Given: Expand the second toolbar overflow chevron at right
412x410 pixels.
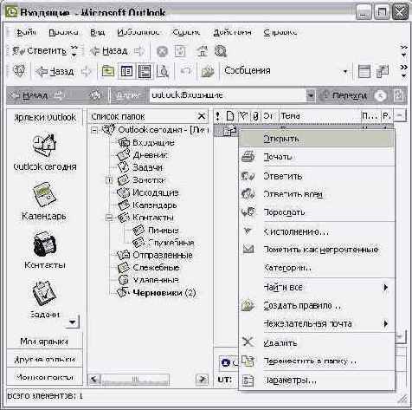Looking at the screenshot, I should click(404, 71).
